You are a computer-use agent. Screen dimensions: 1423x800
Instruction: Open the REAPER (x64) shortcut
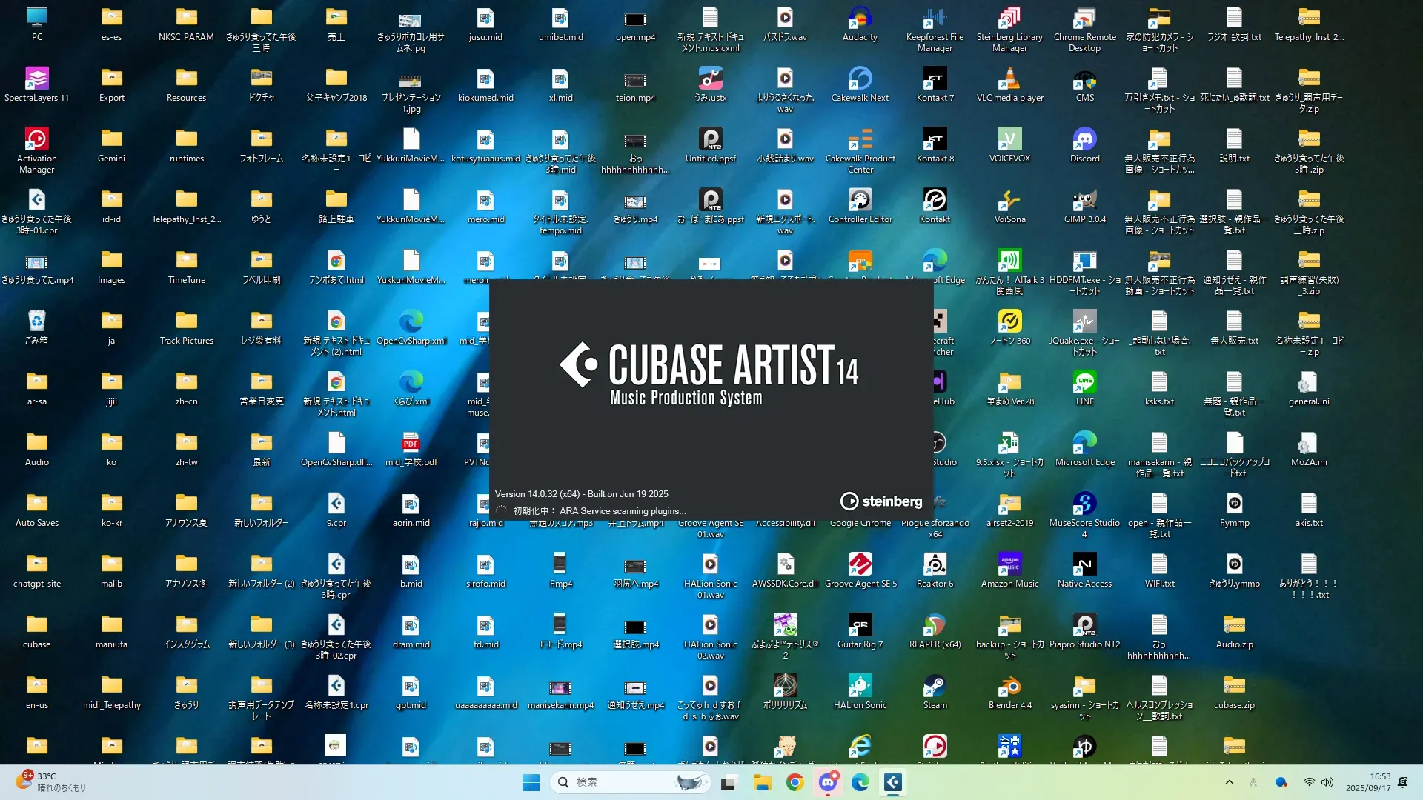935,626
